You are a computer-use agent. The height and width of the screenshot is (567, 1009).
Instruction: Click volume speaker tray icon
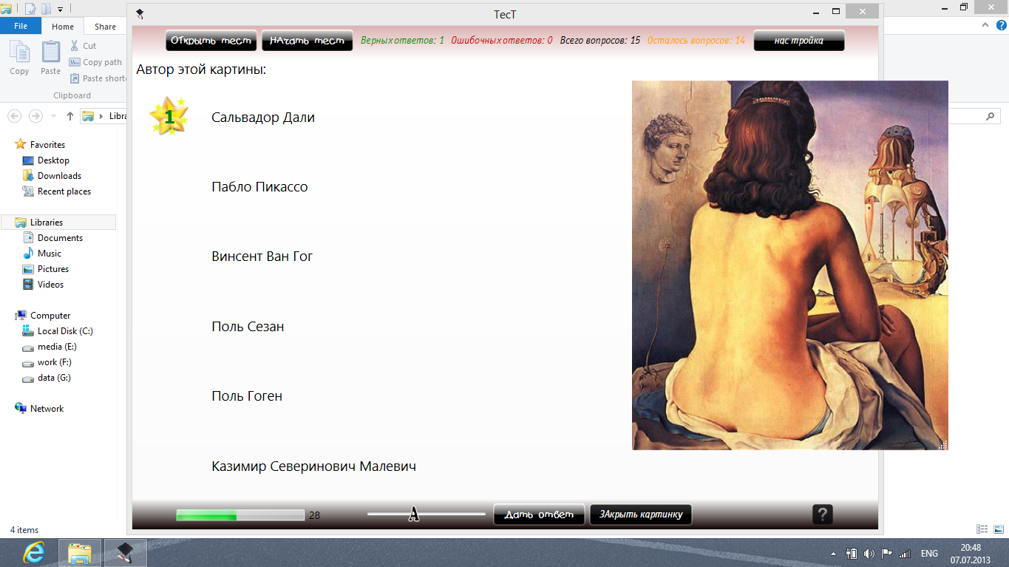[869, 553]
